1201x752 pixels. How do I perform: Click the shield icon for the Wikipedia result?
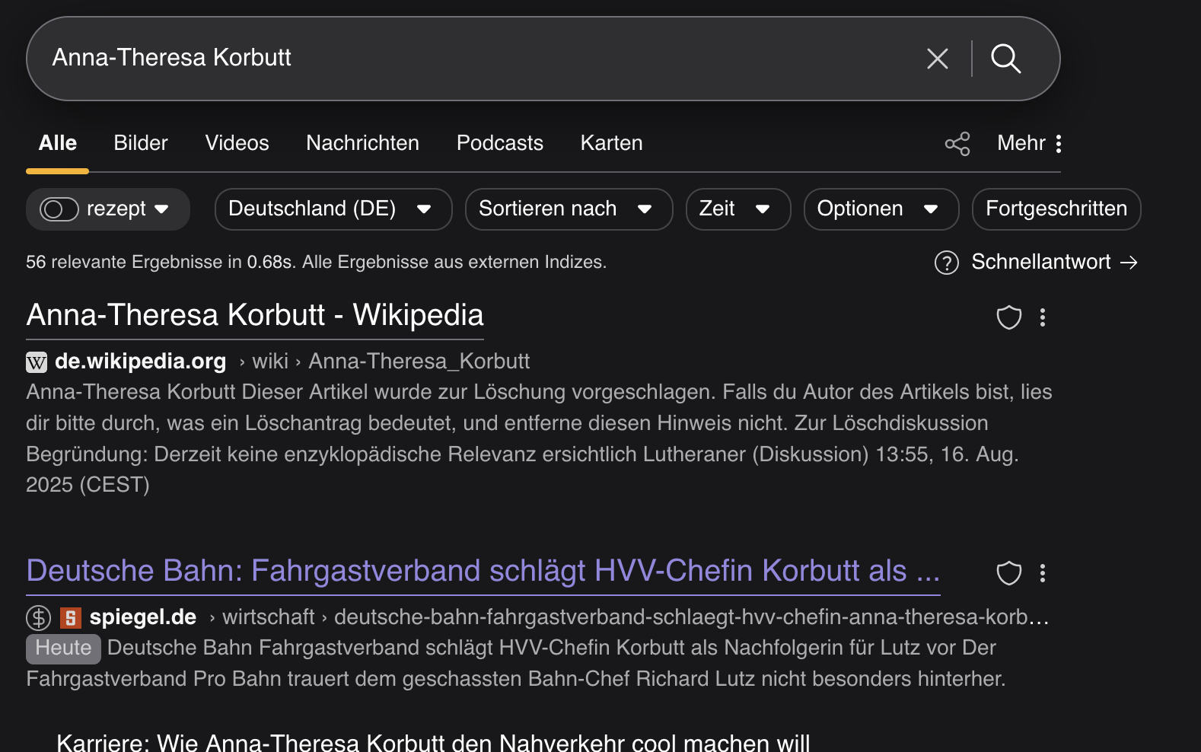tap(1008, 317)
